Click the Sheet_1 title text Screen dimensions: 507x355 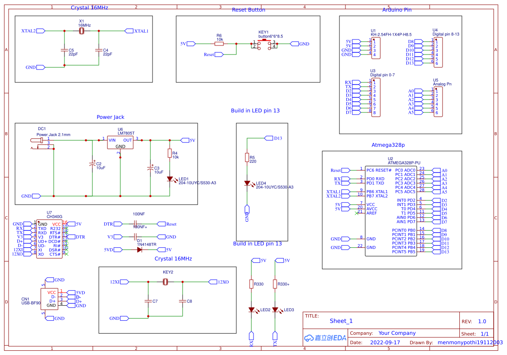(341, 321)
